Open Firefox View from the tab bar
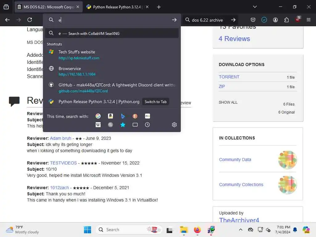Image resolution: width=316 pixels, height=237 pixels. pyautogui.click(x=6, y=7)
